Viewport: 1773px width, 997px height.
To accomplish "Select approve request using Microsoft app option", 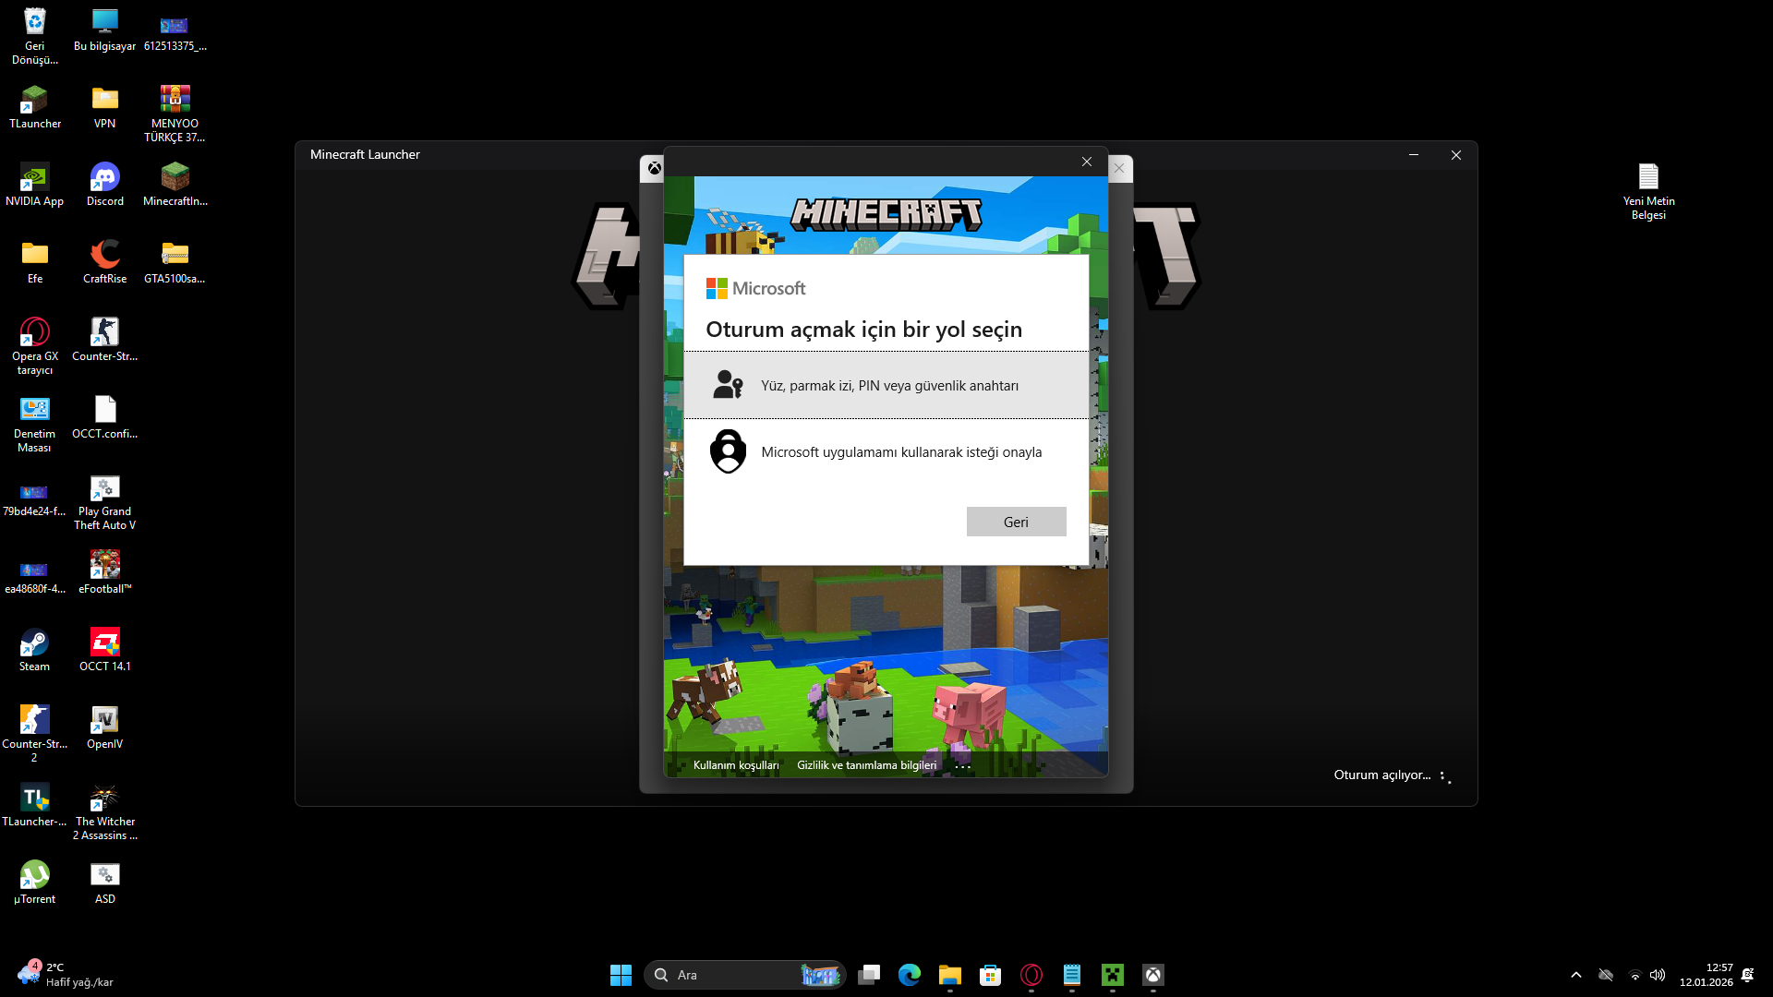I will tap(886, 451).
